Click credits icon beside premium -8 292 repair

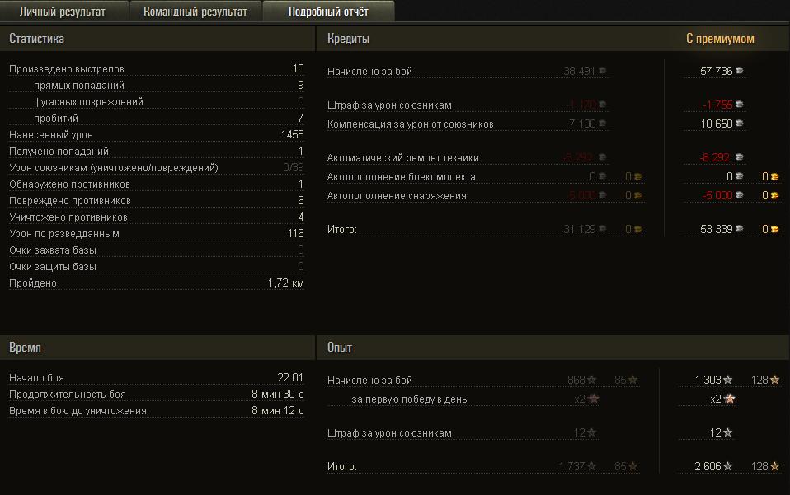[739, 157]
